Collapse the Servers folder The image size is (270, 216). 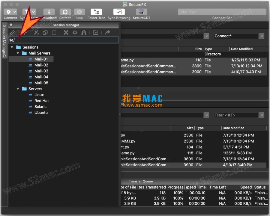(18, 89)
